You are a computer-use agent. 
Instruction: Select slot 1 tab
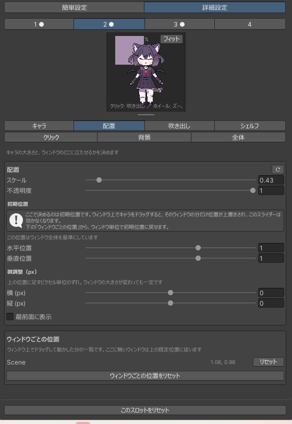pos(39,25)
